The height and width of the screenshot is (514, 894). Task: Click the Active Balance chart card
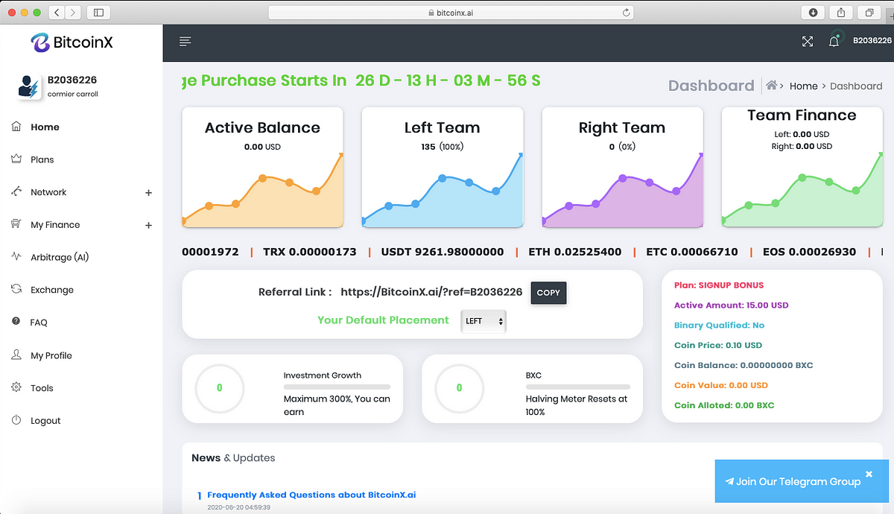[x=262, y=167]
